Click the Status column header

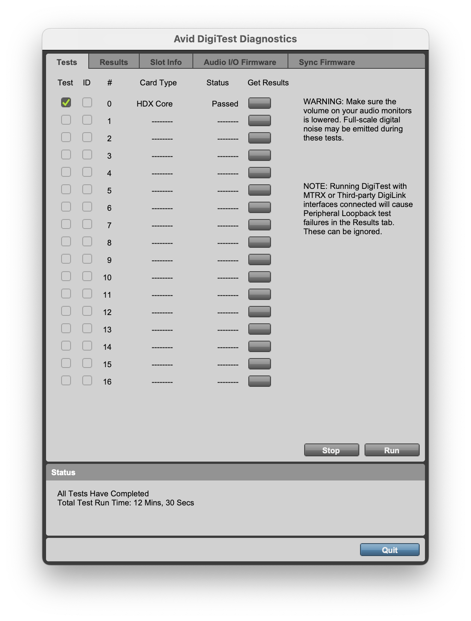pyautogui.click(x=217, y=83)
